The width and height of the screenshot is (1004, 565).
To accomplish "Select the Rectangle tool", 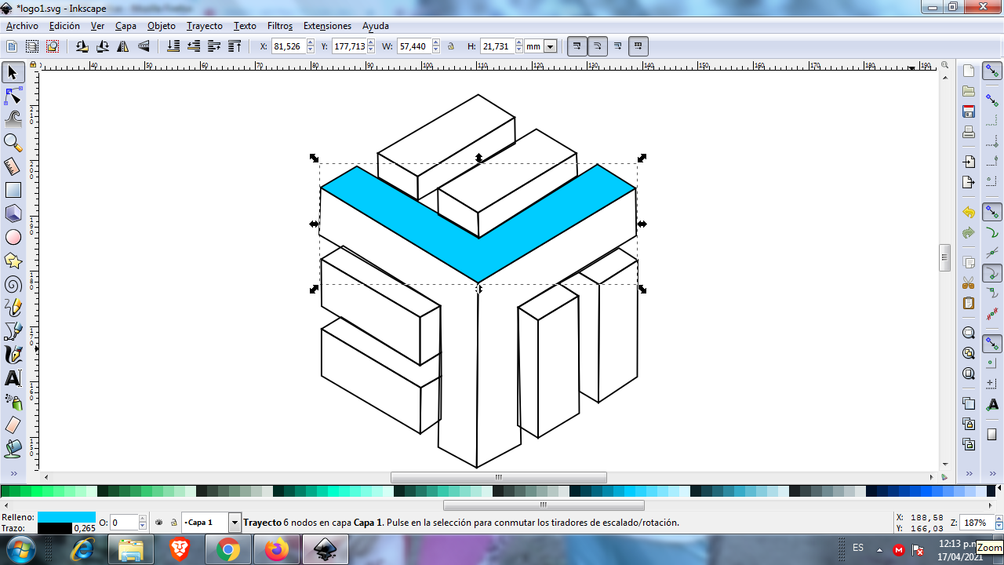I will click(x=13, y=190).
